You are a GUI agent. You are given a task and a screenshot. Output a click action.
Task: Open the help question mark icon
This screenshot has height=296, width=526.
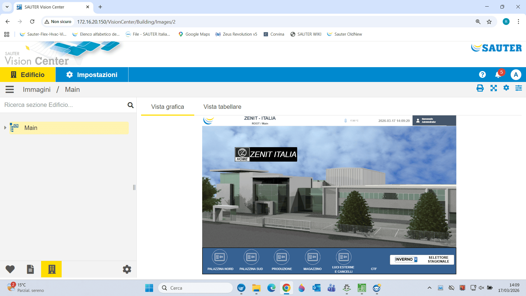pyautogui.click(x=482, y=75)
